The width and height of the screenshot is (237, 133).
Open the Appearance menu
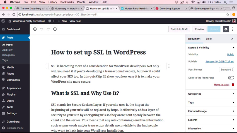point(15,88)
